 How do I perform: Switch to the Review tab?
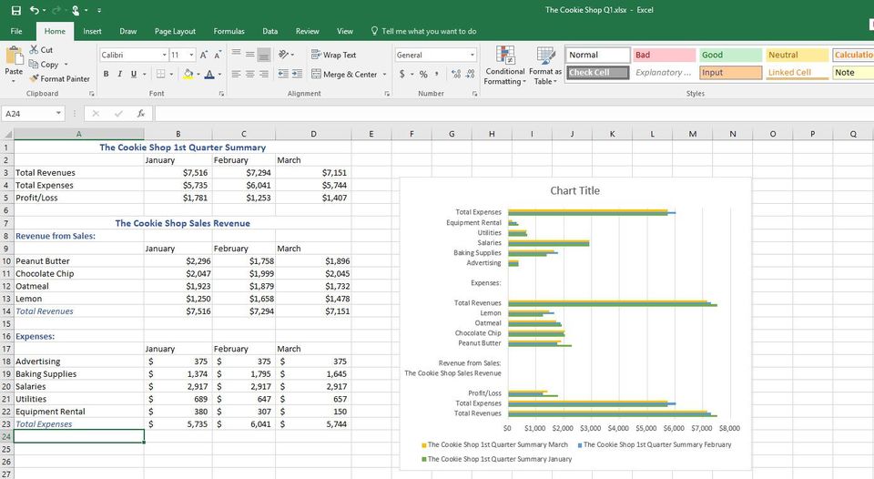307,31
